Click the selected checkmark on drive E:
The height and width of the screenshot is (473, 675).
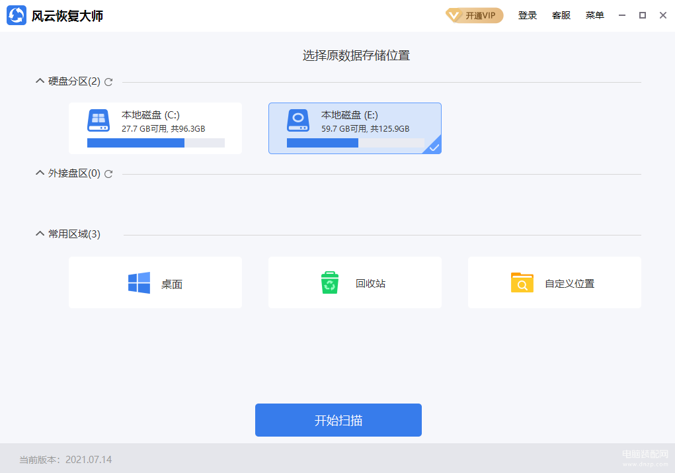434,148
